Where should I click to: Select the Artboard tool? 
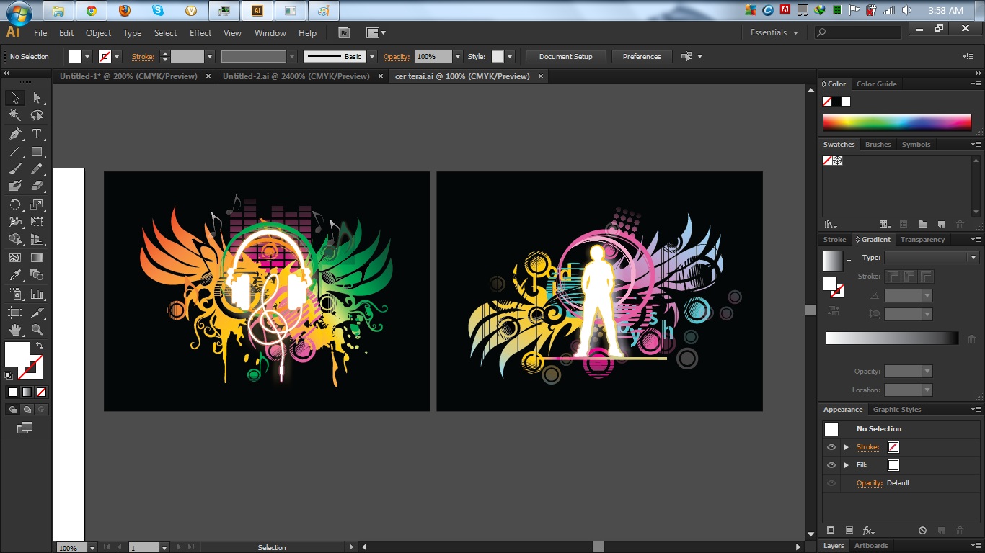tap(14, 313)
